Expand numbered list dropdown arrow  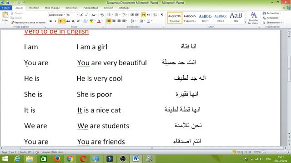coord(120,15)
